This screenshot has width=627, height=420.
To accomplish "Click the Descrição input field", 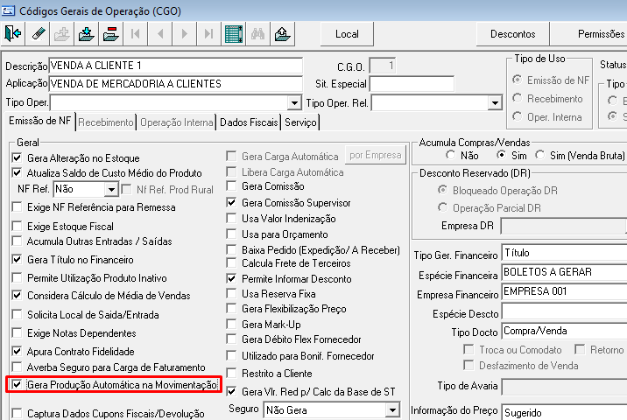I will point(175,65).
